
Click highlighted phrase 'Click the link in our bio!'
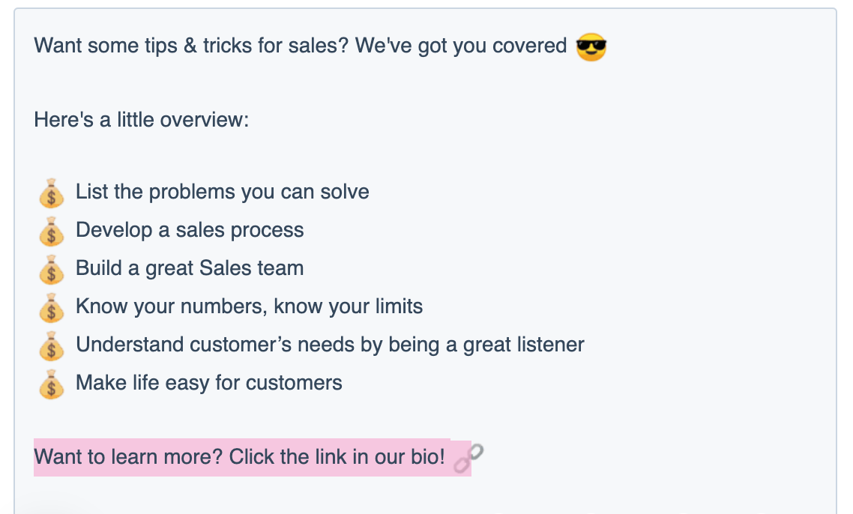[337, 457]
